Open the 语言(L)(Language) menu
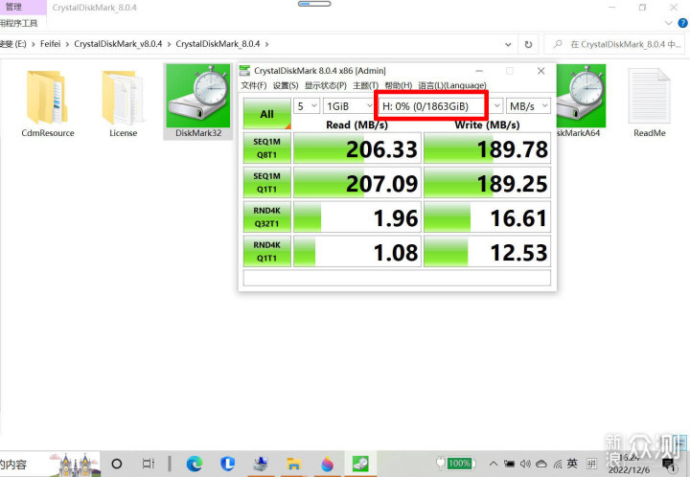 [452, 85]
